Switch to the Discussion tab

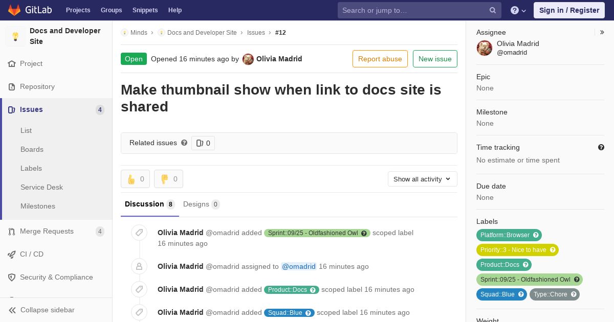click(150, 204)
